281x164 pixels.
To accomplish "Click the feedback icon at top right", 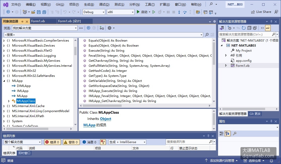I will click(x=276, y=12).
